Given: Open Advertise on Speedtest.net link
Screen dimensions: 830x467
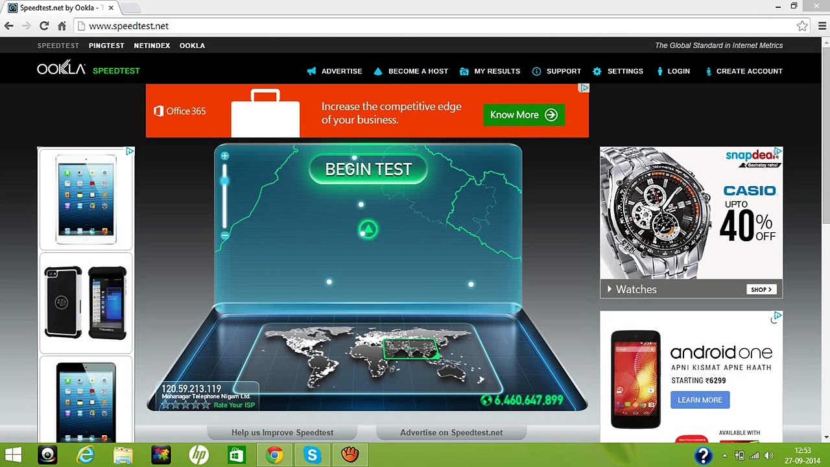Looking at the screenshot, I should click(x=451, y=433).
